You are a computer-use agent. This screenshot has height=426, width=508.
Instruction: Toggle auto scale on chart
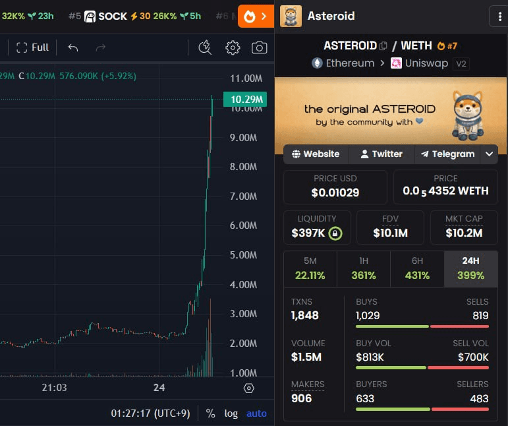click(x=256, y=413)
